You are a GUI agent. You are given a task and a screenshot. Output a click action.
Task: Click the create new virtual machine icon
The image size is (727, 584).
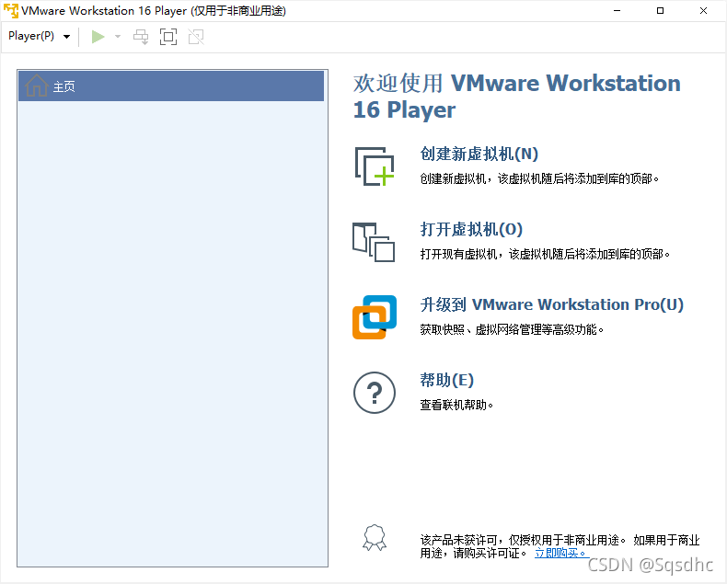[x=375, y=166]
